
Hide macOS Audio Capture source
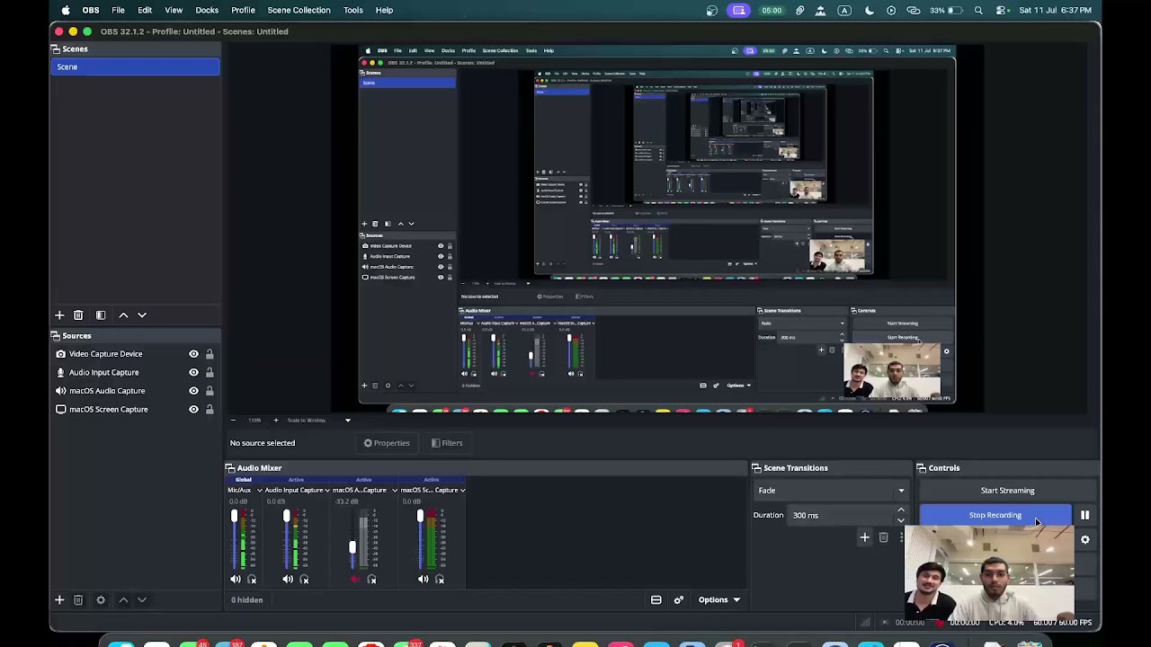coord(193,391)
